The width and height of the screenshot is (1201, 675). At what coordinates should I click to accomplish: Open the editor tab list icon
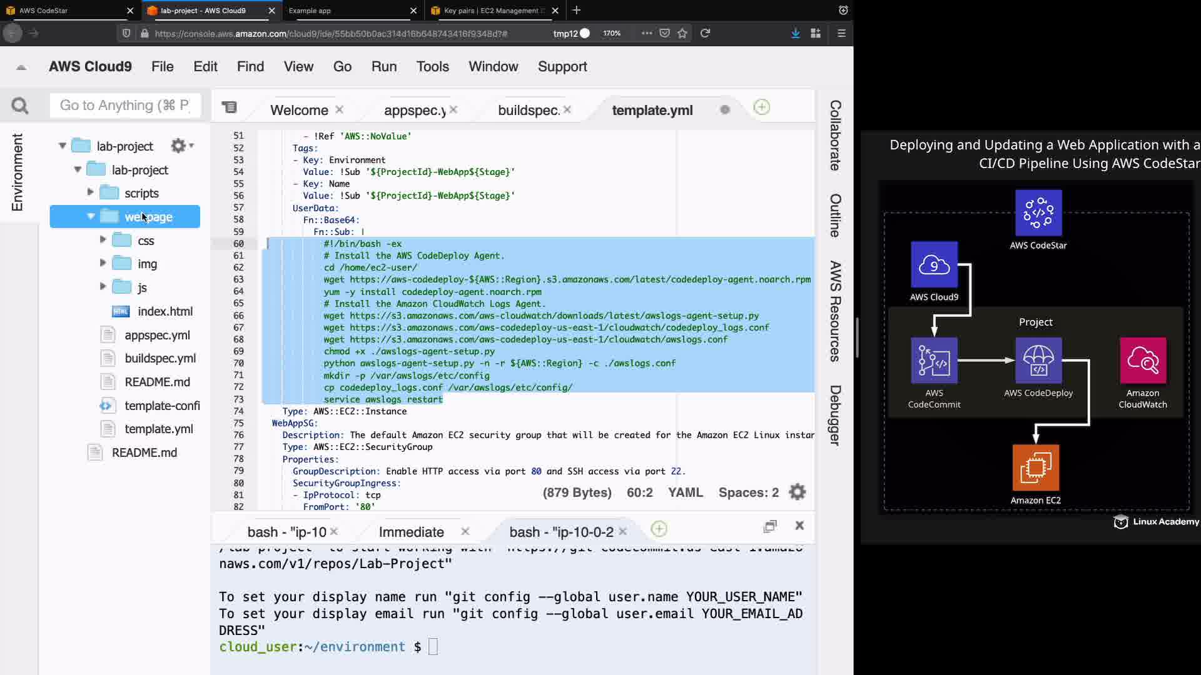[x=230, y=107]
